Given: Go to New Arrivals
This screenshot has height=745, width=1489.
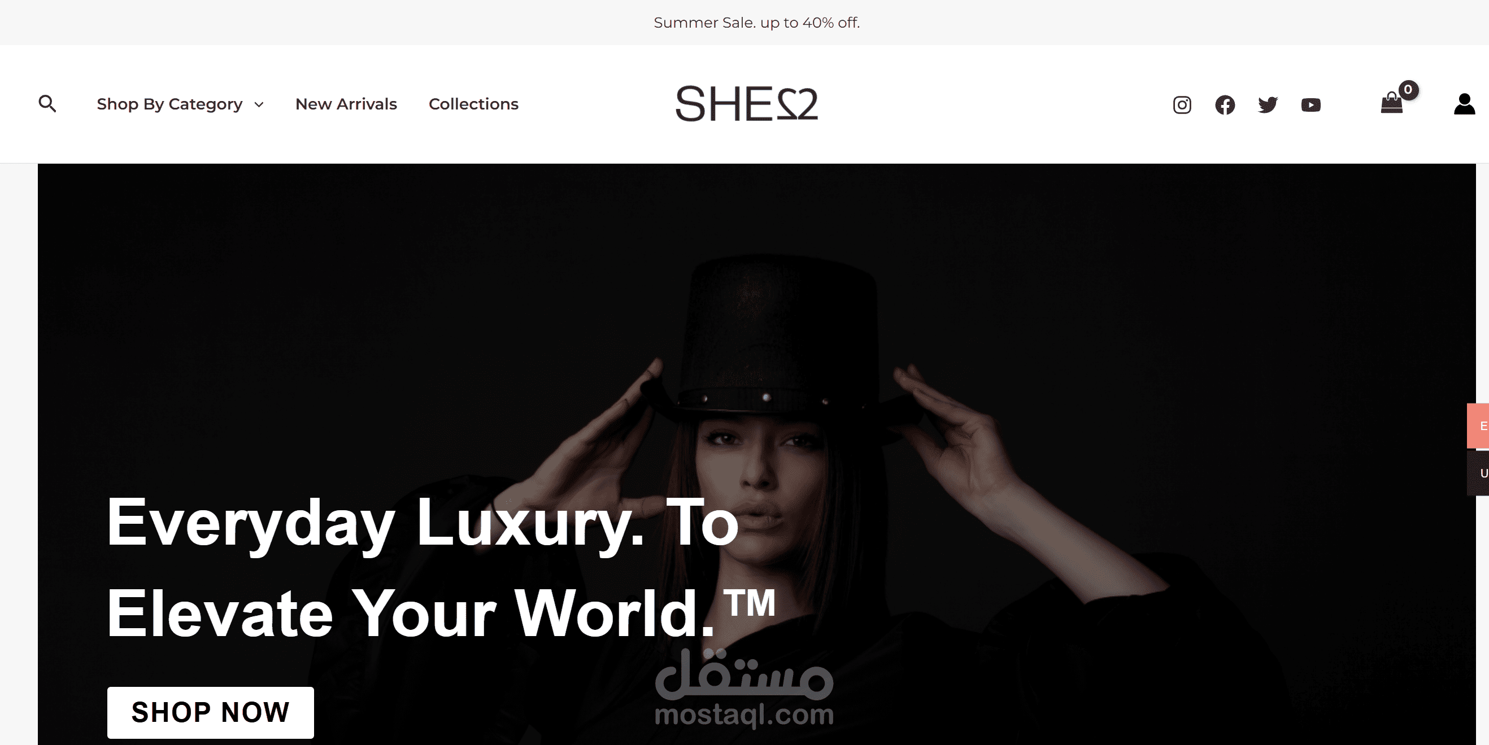Looking at the screenshot, I should (346, 104).
